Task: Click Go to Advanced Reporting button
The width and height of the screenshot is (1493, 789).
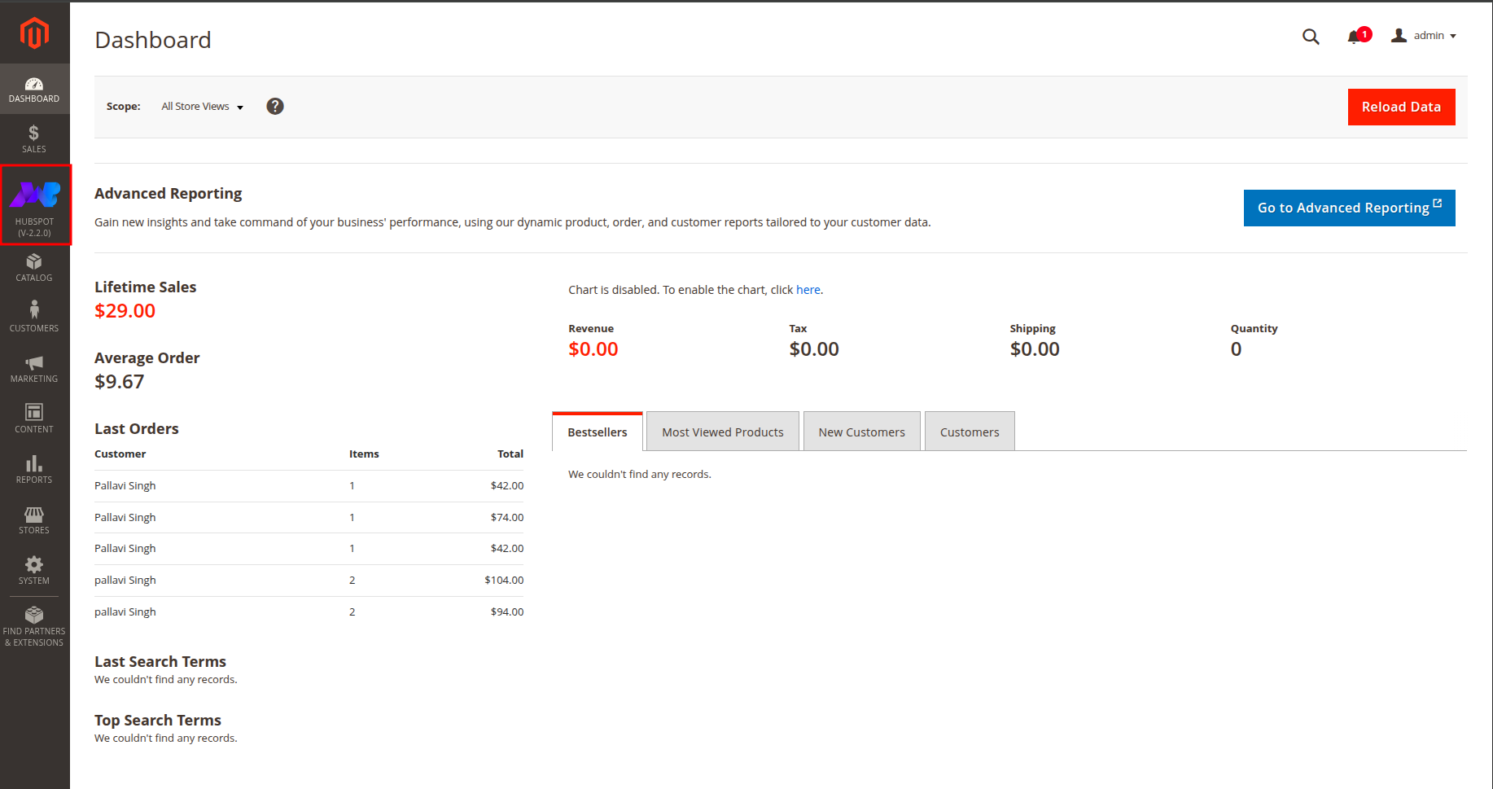Action: 1349,208
